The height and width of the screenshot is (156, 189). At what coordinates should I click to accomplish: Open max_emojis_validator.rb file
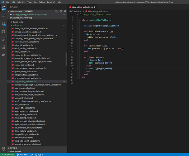pyautogui.click(x=25, y=88)
